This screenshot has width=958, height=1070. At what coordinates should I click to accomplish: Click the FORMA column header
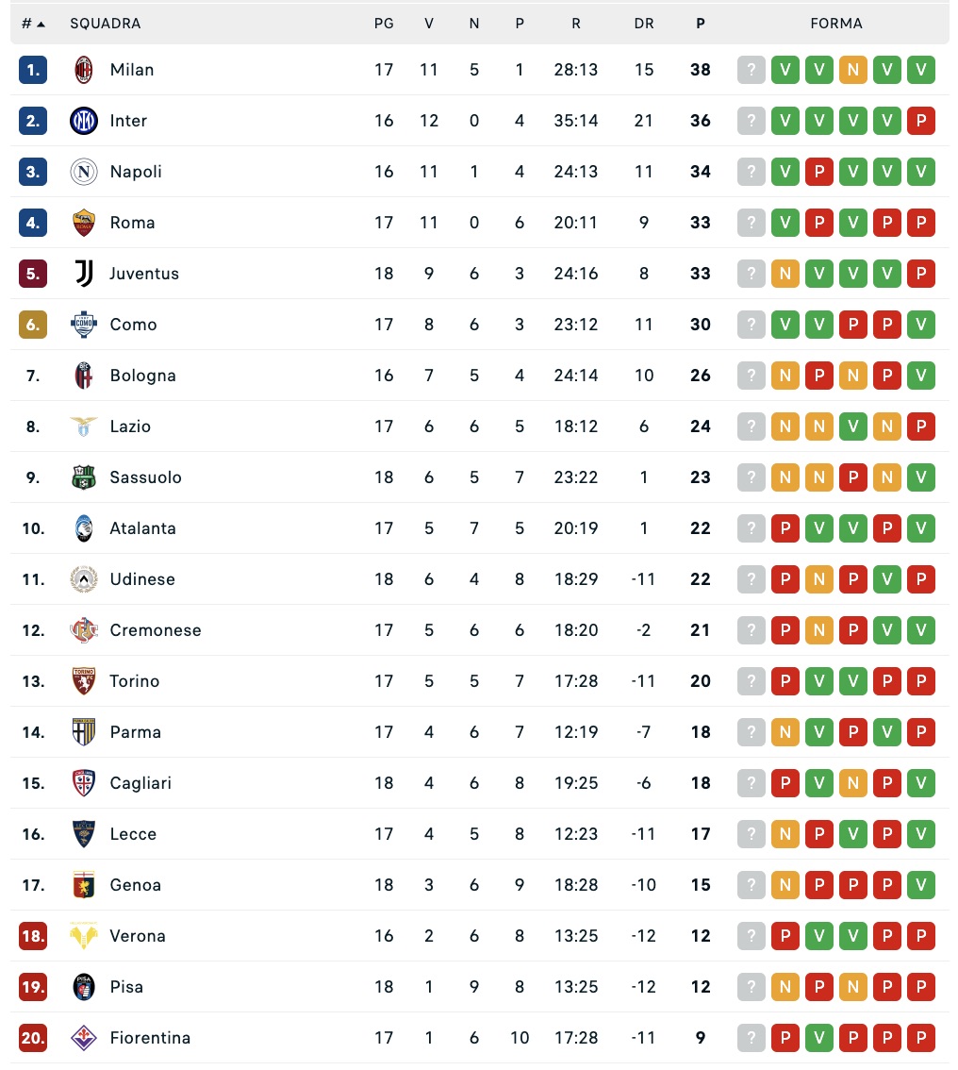[836, 24]
